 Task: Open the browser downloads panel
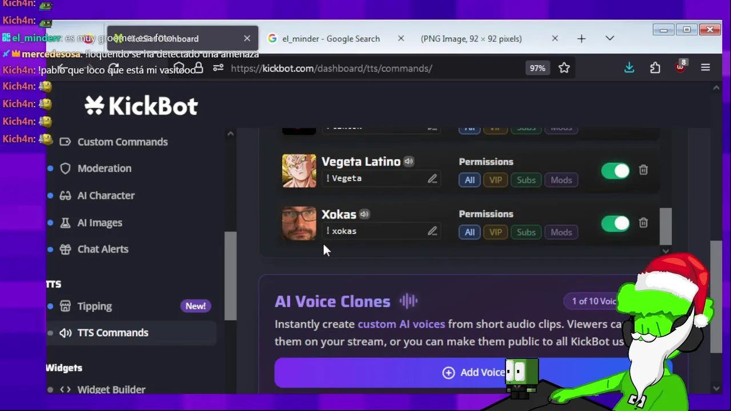click(x=629, y=68)
